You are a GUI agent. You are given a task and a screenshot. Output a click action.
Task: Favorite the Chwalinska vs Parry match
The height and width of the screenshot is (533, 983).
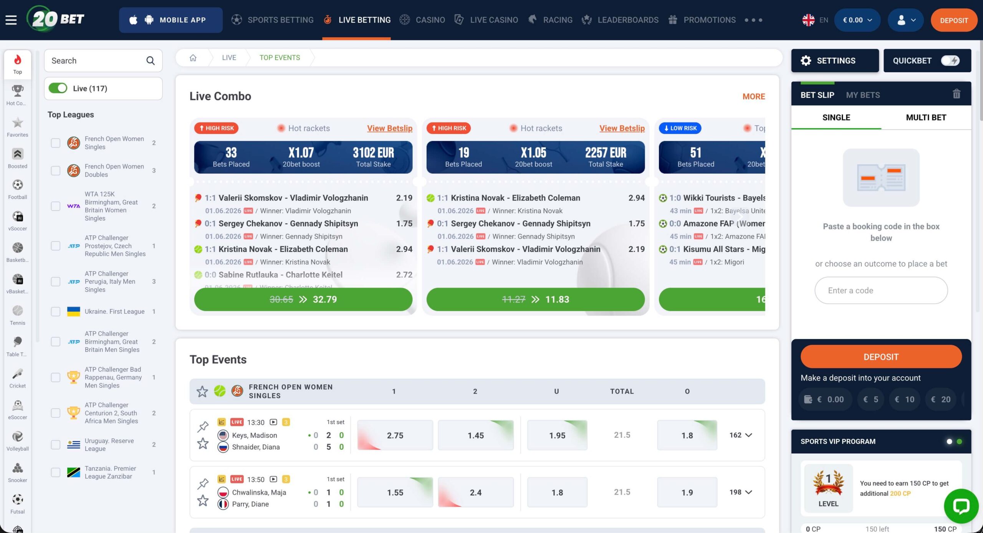point(203,500)
